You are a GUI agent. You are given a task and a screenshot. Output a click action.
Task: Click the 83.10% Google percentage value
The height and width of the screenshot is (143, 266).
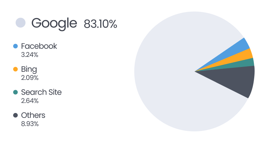[100, 24]
